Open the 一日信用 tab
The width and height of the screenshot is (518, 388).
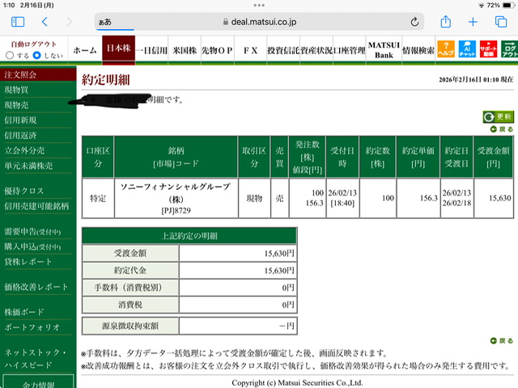[x=151, y=50]
